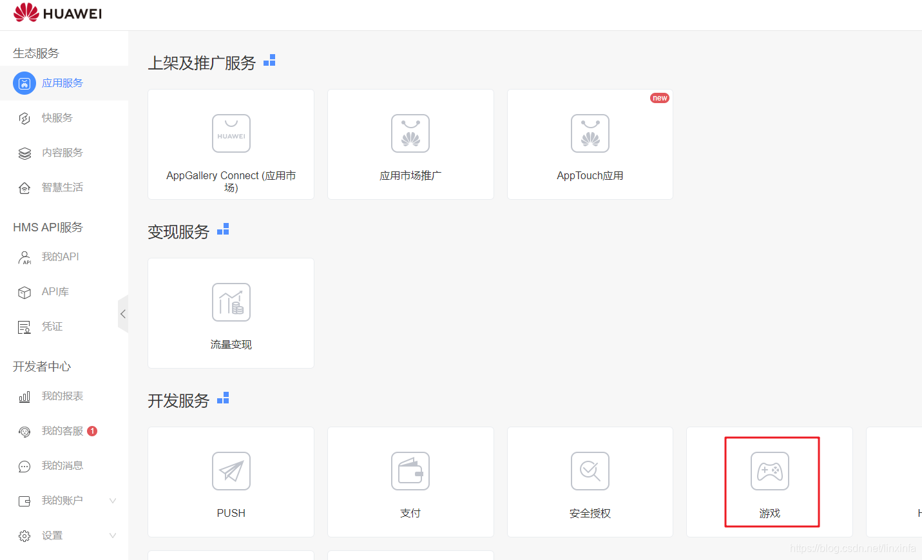The width and height of the screenshot is (922, 560).
Task: Click the 应用市场推广 bag icon
Action: (x=410, y=133)
